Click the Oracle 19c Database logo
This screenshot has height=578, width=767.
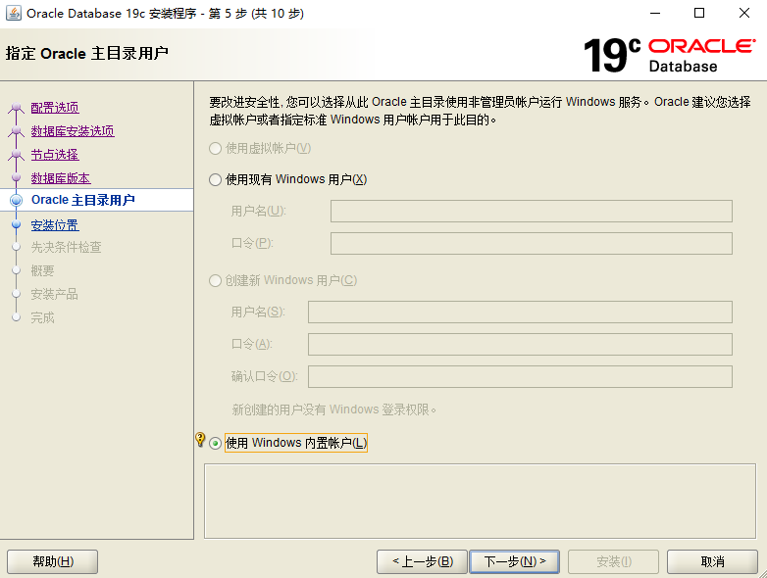coord(669,55)
